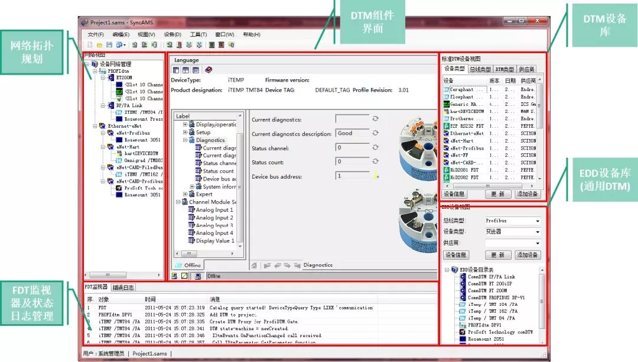This screenshot has height=362, width=638.
Task: Refresh the Current diagnostics description value
Action: (x=375, y=133)
